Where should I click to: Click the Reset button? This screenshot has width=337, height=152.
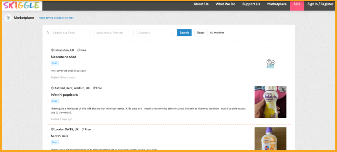201,33
